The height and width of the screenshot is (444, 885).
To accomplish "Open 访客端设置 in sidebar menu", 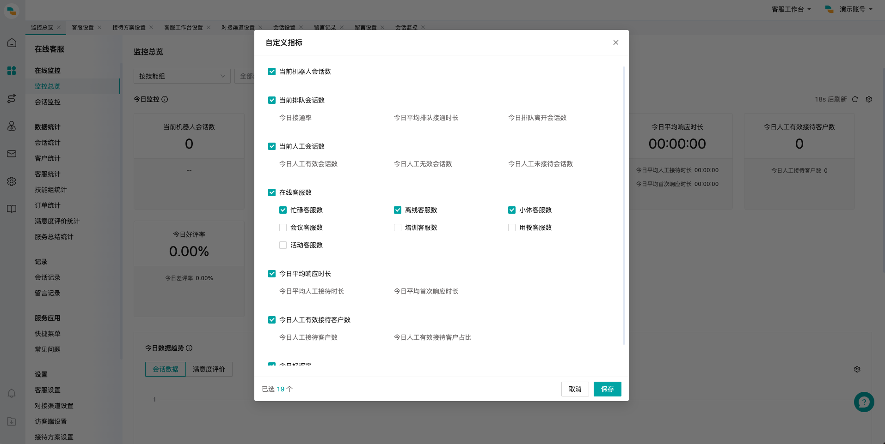I will 51,421.
